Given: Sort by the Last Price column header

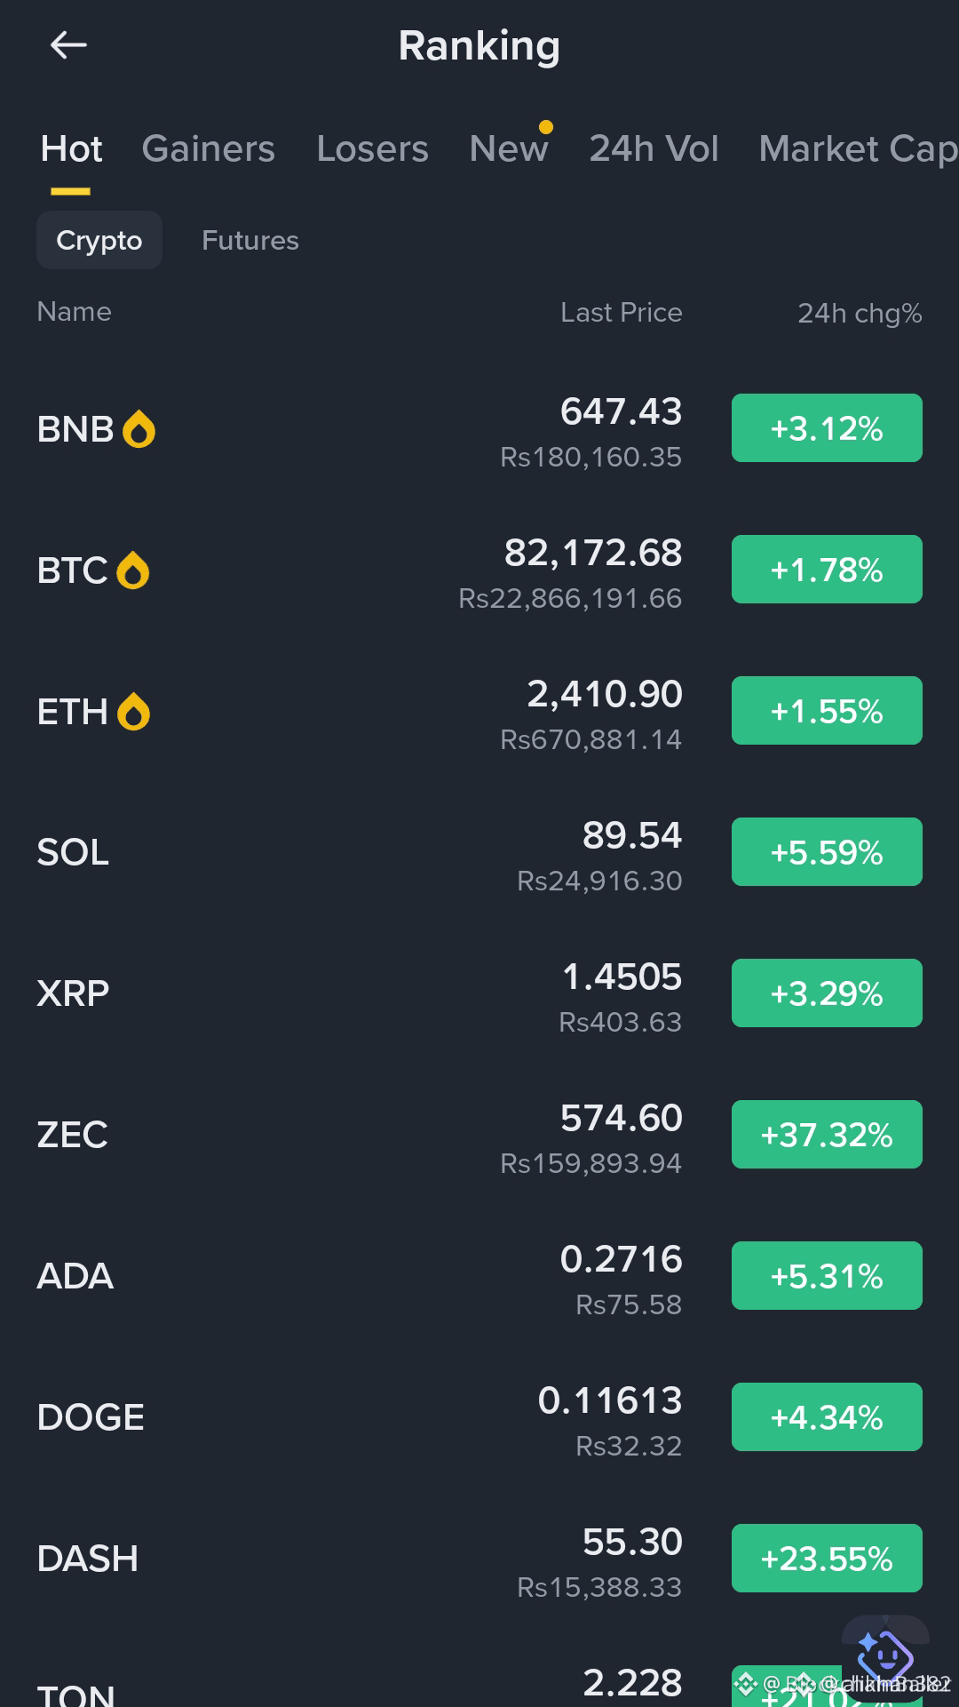Looking at the screenshot, I should tap(622, 313).
